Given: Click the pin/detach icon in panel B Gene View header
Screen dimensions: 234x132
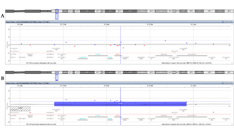Looking at the screenshot, I should [x=228, y=83].
